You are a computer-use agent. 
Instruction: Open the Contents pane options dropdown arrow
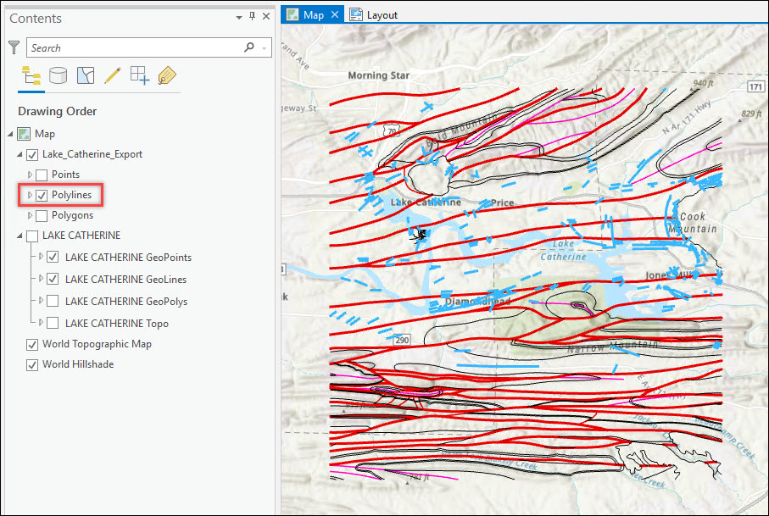[239, 17]
